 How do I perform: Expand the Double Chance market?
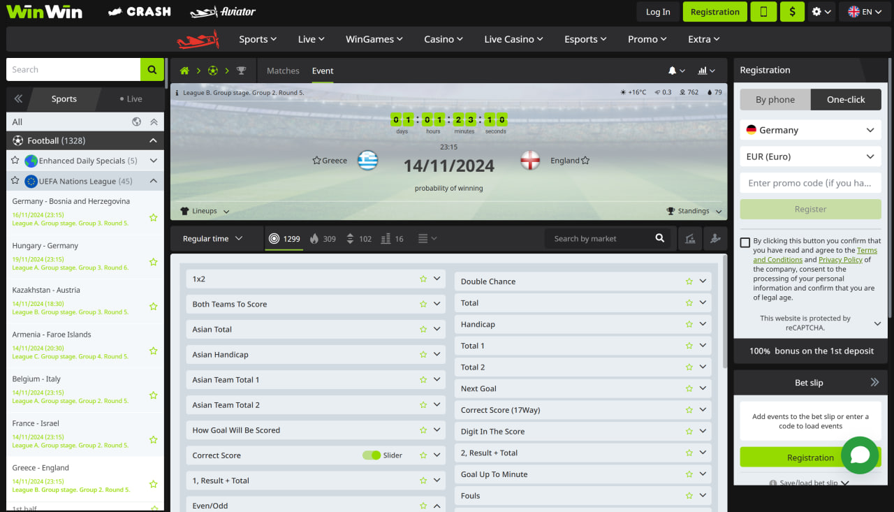(x=703, y=281)
